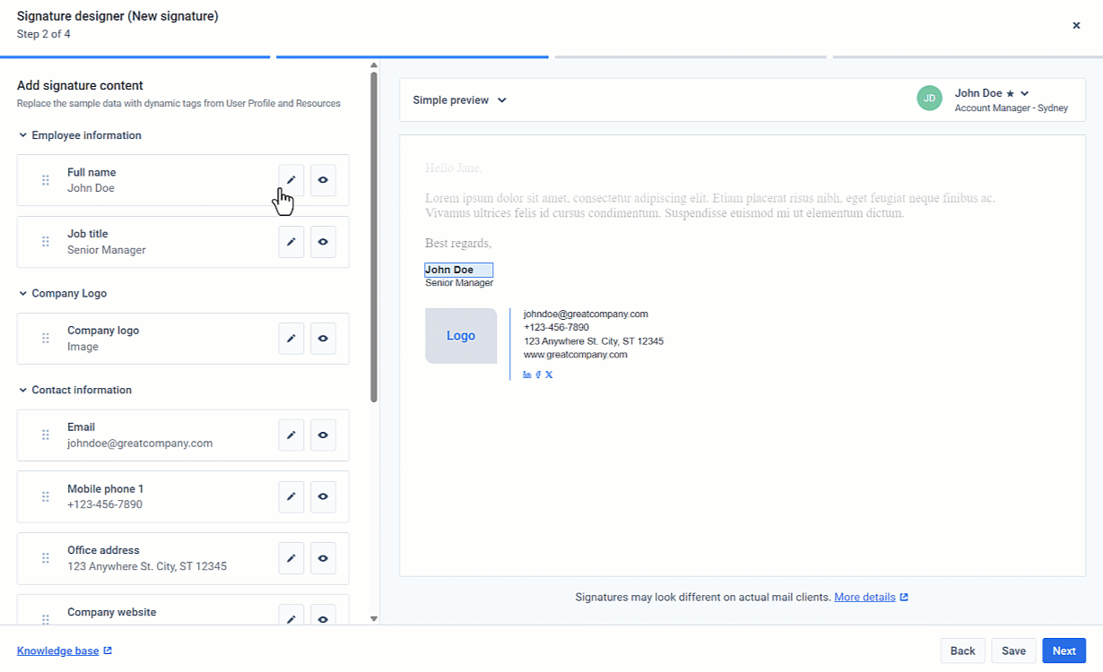The image size is (1103, 672).
Task: Click the Back button
Action: coord(963,650)
